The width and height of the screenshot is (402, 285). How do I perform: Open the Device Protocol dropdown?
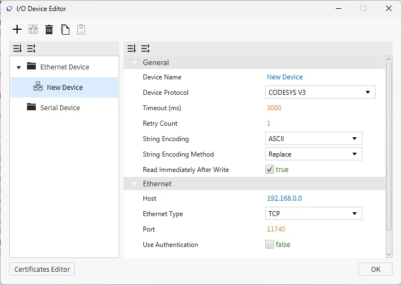point(320,93)
